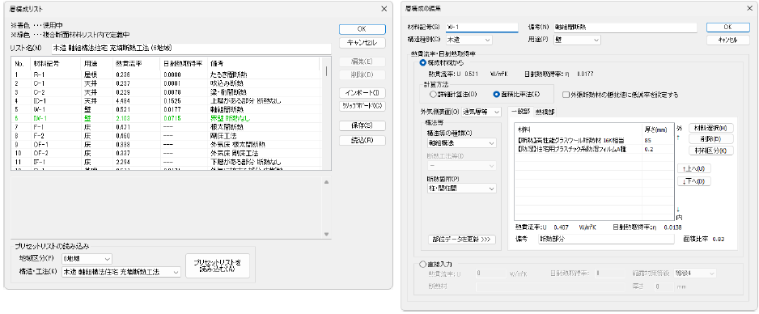759x314 pixels.
Task: Open the 外気側表面(O) dropdown
Action: pyautogui.click(x=482, y=112)
